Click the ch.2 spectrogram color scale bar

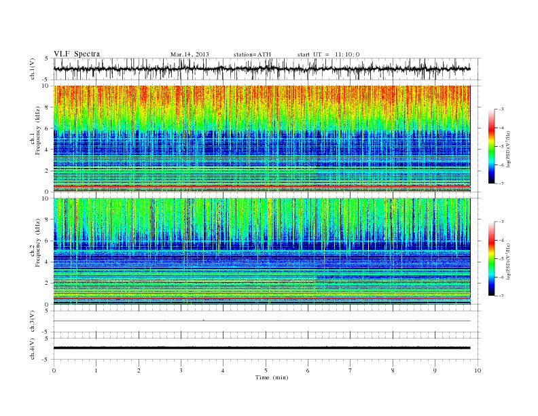[492, 259]
